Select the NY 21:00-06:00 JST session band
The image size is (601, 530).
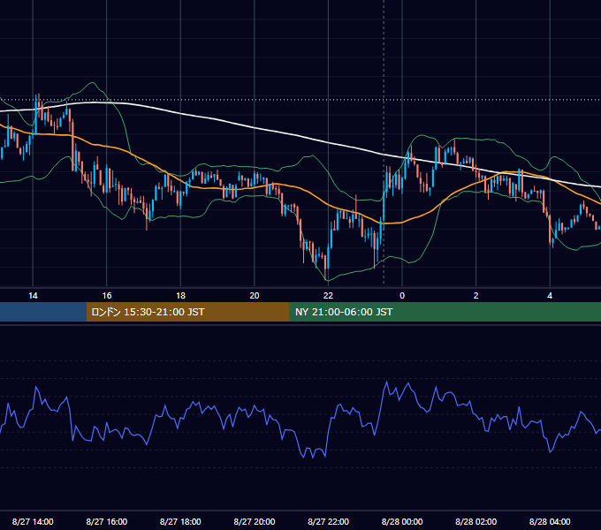[445, 312]
